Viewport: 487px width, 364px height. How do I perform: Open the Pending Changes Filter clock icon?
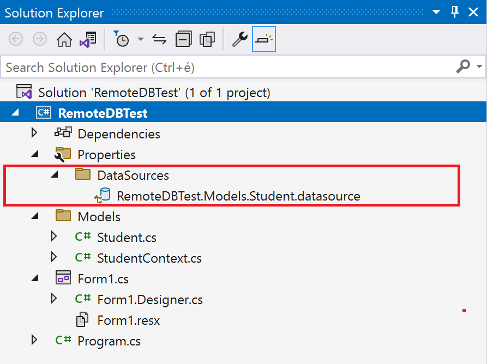[121, 39]
